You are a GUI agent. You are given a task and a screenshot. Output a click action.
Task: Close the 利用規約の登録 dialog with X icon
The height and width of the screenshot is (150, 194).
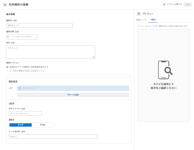pos(5,5)
